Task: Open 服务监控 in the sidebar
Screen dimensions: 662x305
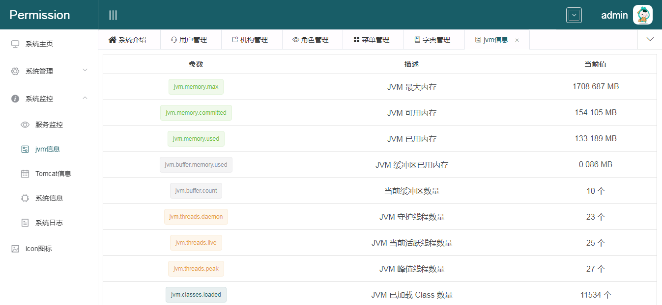Action: click(49, 125)
